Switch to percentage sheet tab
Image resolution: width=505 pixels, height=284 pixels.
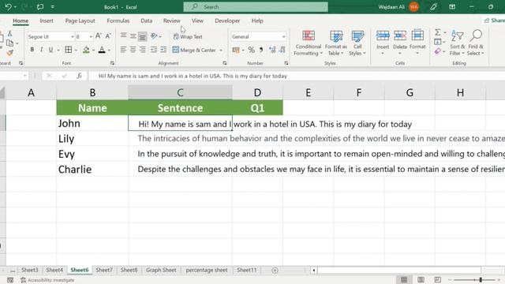(x=207, y=270)
